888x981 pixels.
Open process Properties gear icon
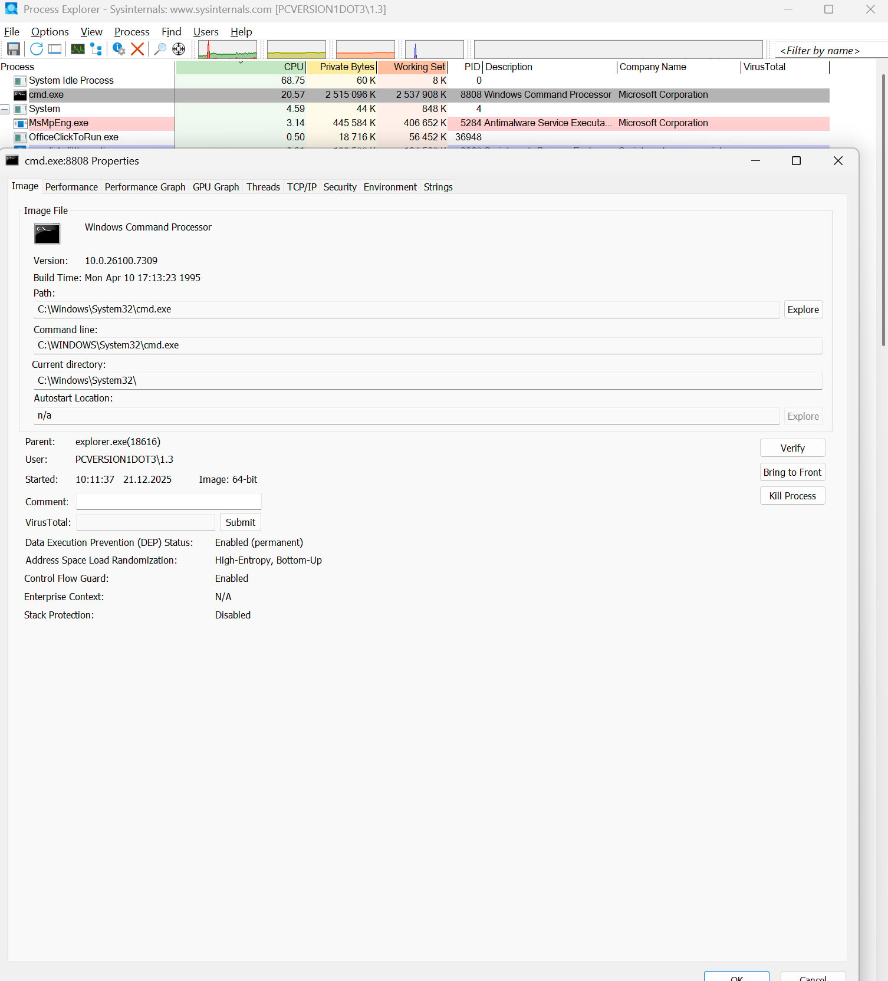[x=119, y=49]
